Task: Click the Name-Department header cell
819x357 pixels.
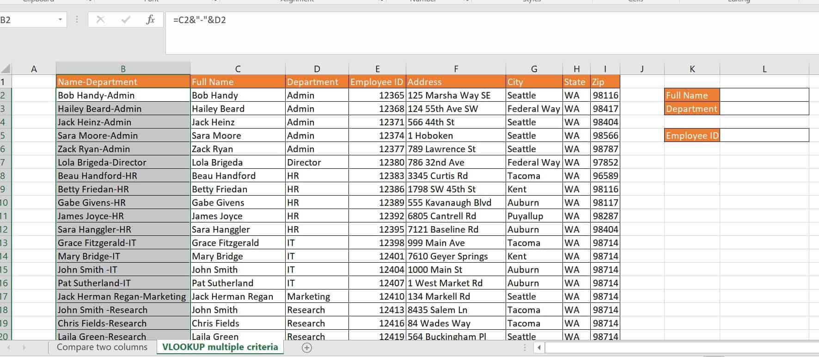Action: pyautogui.click(x=123, y=82)
